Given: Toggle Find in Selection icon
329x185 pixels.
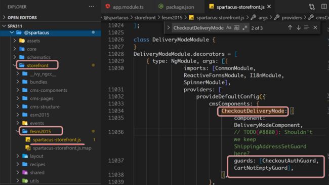Looking at the screenshot, I should coord(307,27).
